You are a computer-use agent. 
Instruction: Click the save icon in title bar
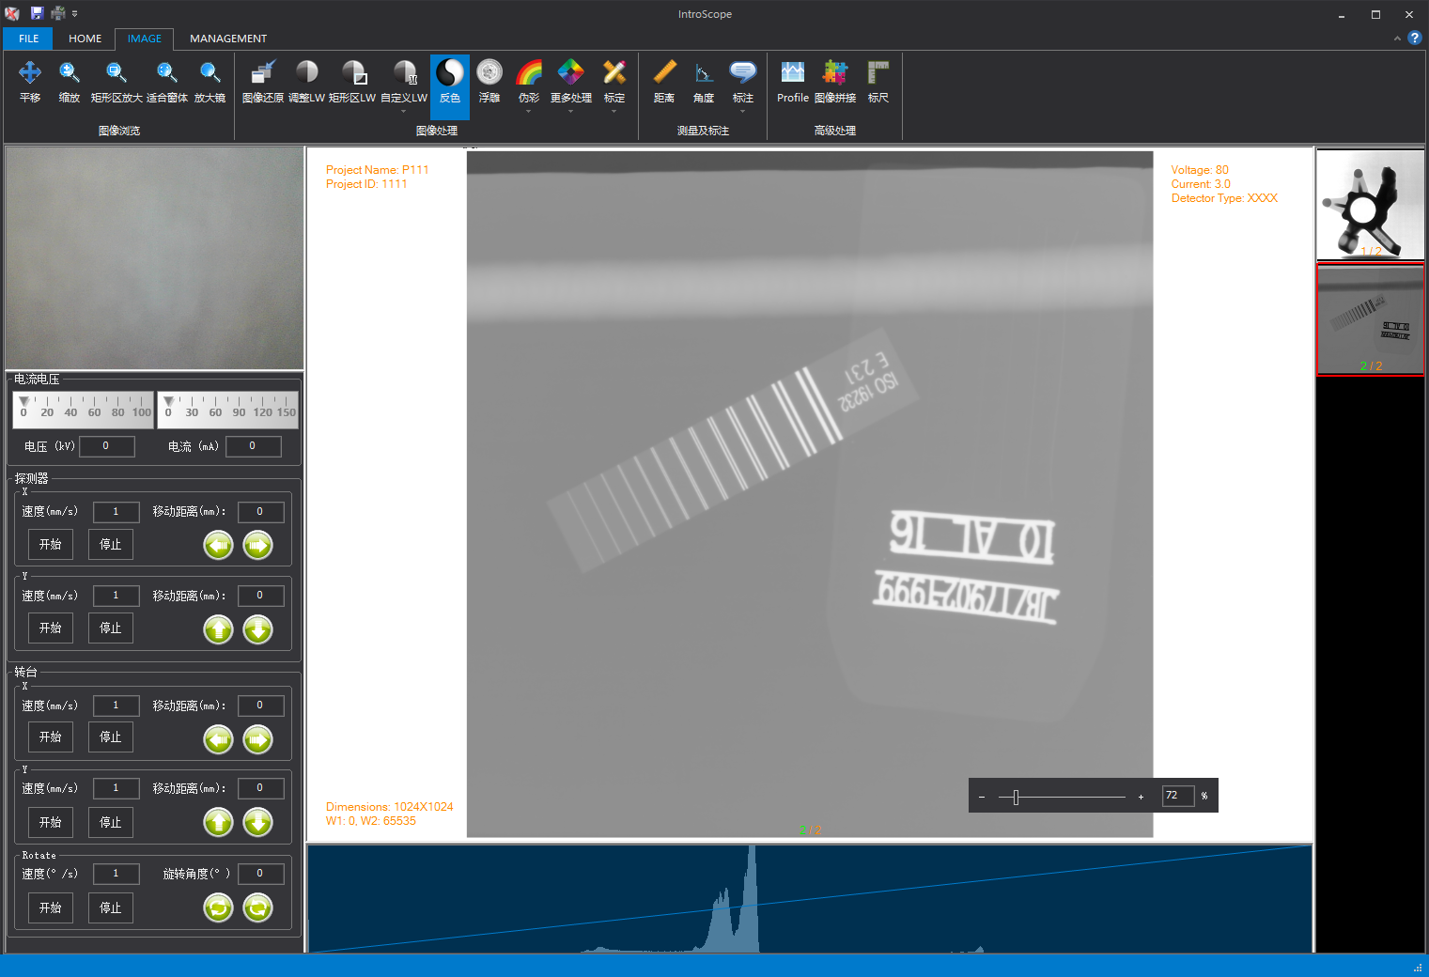click(x=37, y=13)
